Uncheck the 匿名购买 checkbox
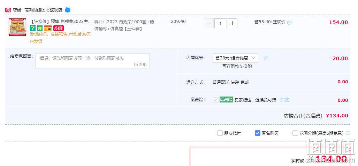Viewport: 358px width, 166px height. tap(258, 133)
